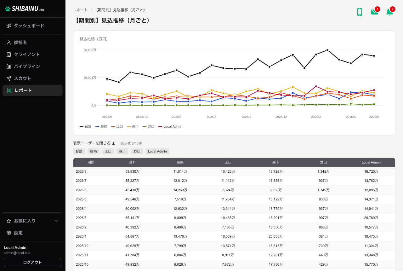This screenshot has width=403, height=271.
Task: Click the 野口 column header
Action: pos(323,162)
